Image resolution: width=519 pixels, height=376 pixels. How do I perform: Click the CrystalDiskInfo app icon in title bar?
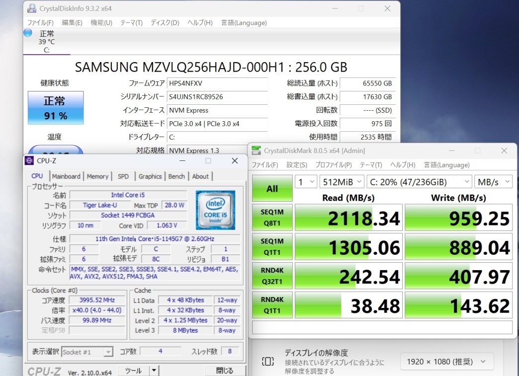pyautogui.click(x=32, y=8)
